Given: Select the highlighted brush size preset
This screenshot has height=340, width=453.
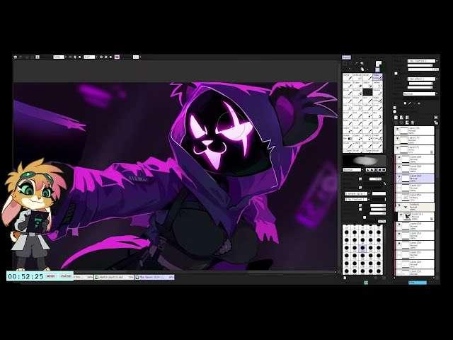Looking at the screenshot, I should click(362, 248).
